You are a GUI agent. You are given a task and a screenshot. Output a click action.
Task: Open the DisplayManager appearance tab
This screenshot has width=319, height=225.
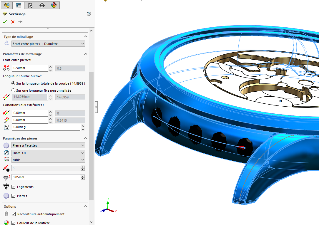pyautogui.click(x=54, y=5)
